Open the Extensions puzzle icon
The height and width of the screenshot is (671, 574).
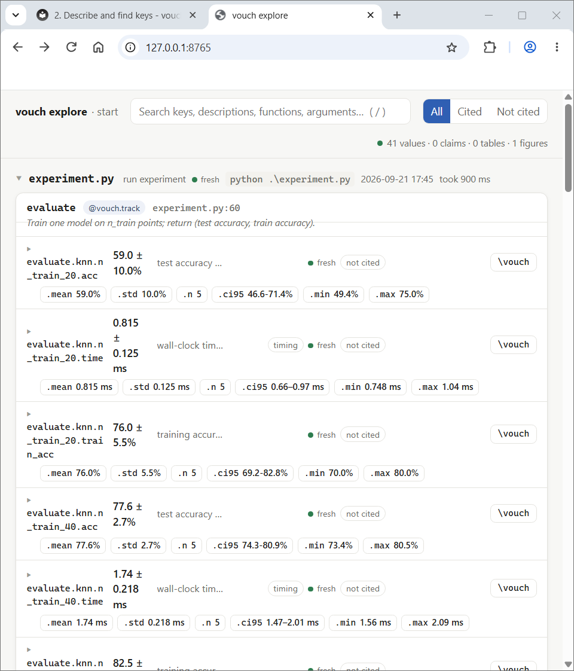tap(490, 47)
